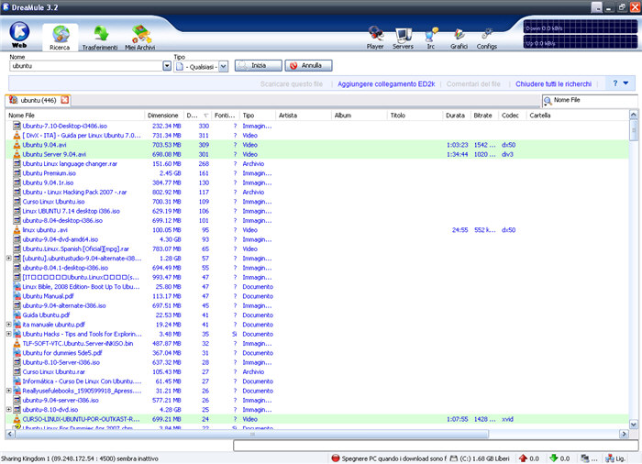Click the Comentari del file link

coord(473,84)
